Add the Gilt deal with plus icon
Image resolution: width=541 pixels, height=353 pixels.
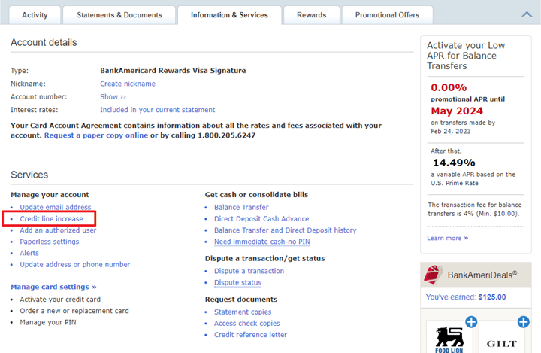pos(522,322)
